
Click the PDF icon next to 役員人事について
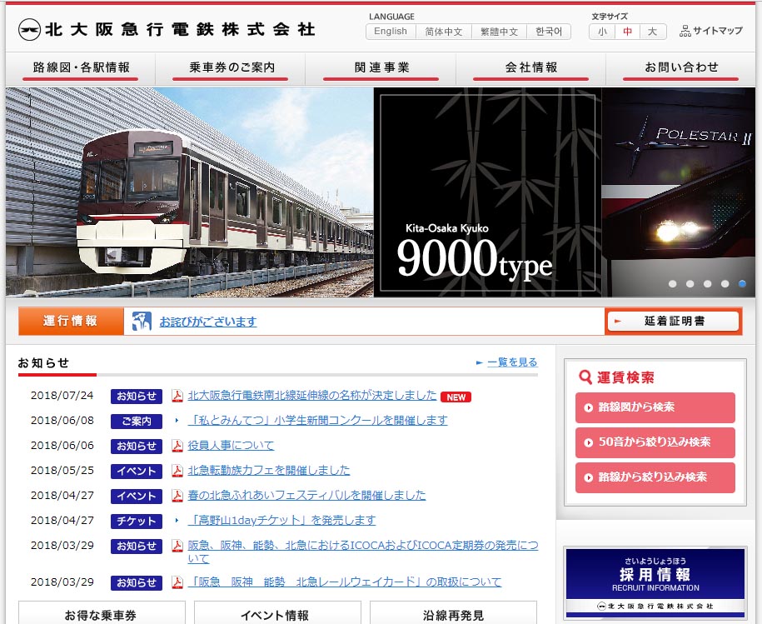pos(177,446)
